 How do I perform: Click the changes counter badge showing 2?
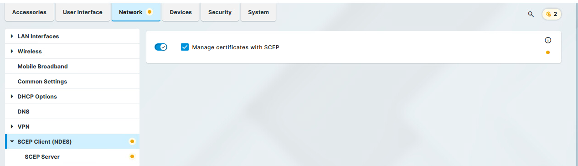(552, 14)
